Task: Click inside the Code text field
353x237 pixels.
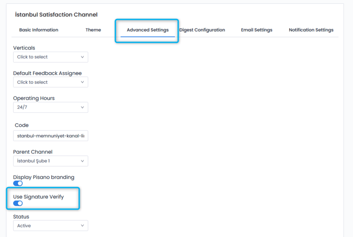Action: pos(50,136)
